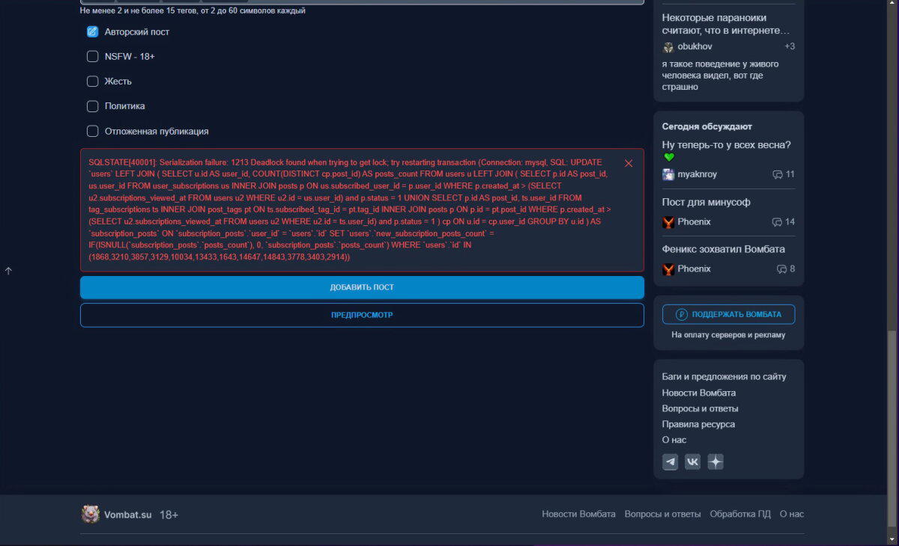Open sidebar link Вопросы и ответы
This screenshot has width=899, height=546.
(700, 408)
